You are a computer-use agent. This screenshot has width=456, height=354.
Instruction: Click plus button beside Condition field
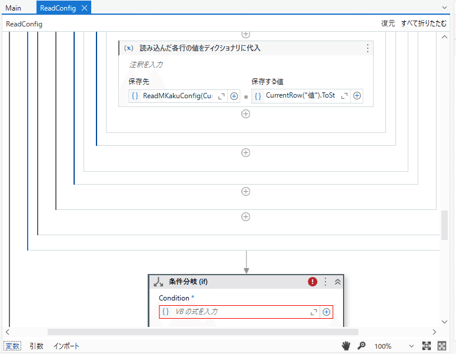point(327,312)
